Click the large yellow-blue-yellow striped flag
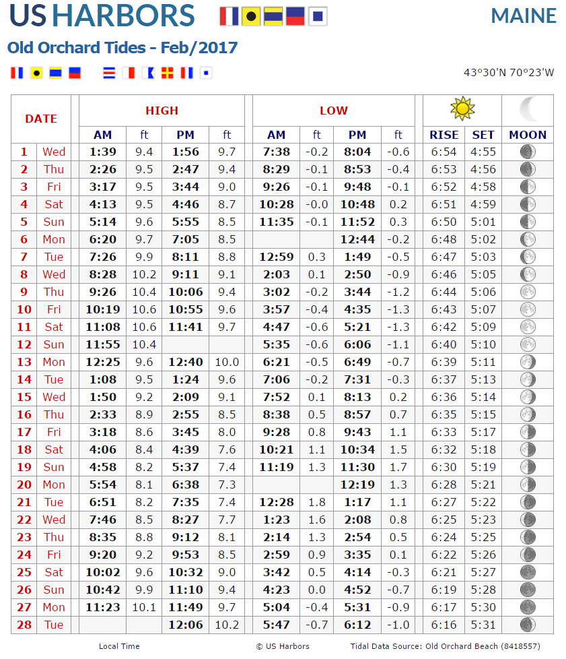Screen dimensions: 566x659 [273, 16]
